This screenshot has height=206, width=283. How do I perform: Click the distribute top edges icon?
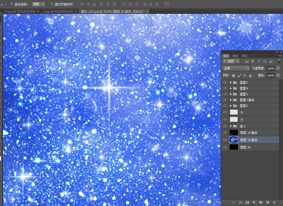tap(124, 4)
